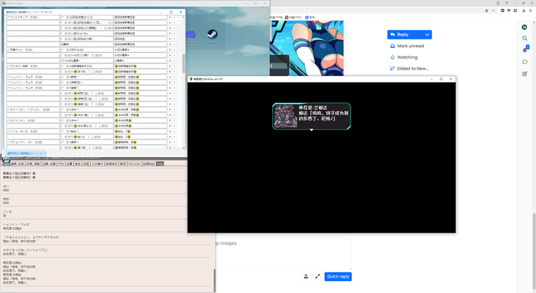Click the MTool mascot icon
The height and width of the screenshot is (293, 536).
click(6, 161)
